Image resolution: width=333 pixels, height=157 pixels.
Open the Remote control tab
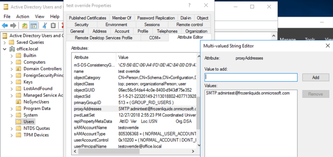coord(190,25)
